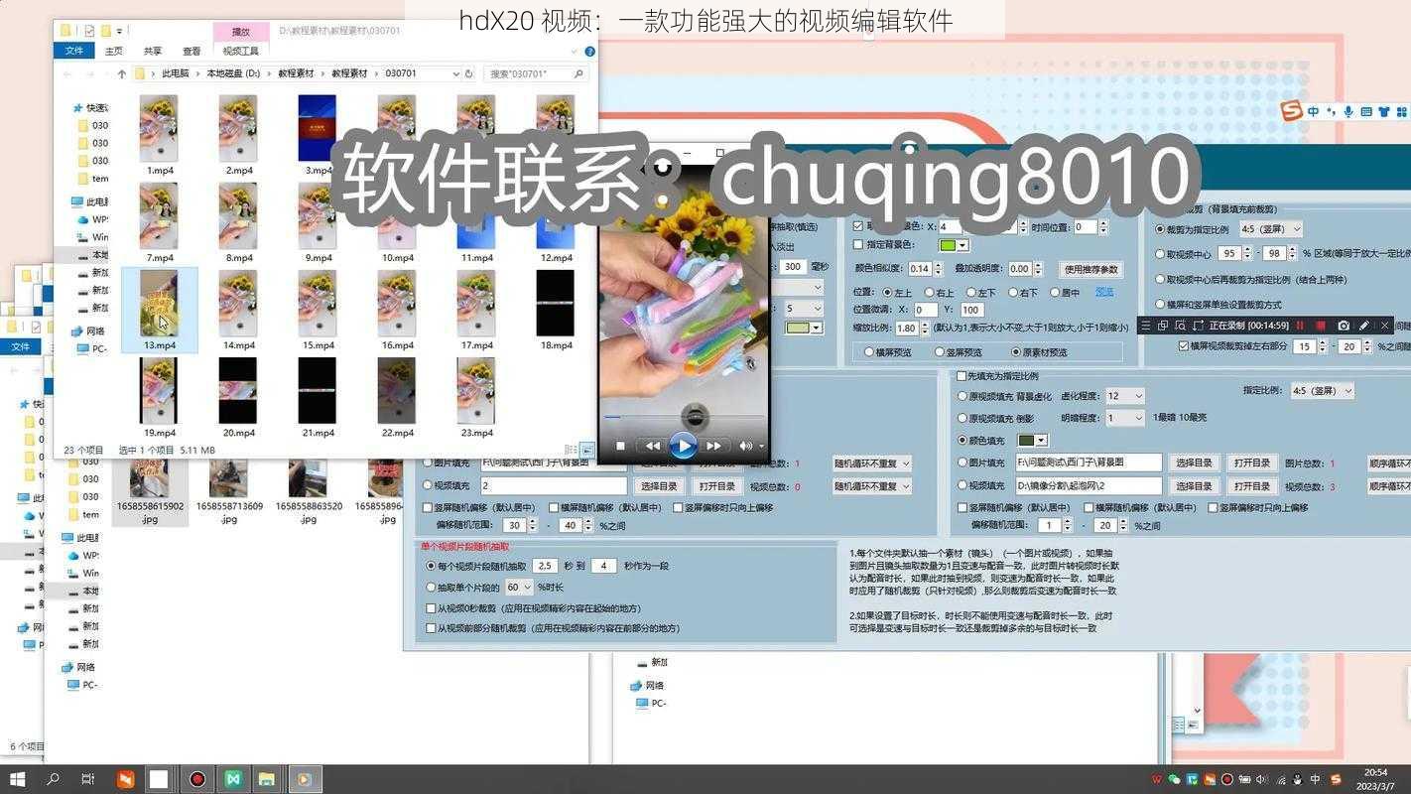This screenshot has width=1411, height=794.
Task: Click the microphone icon in Sogou toolbar
Action: (1347, 112)
